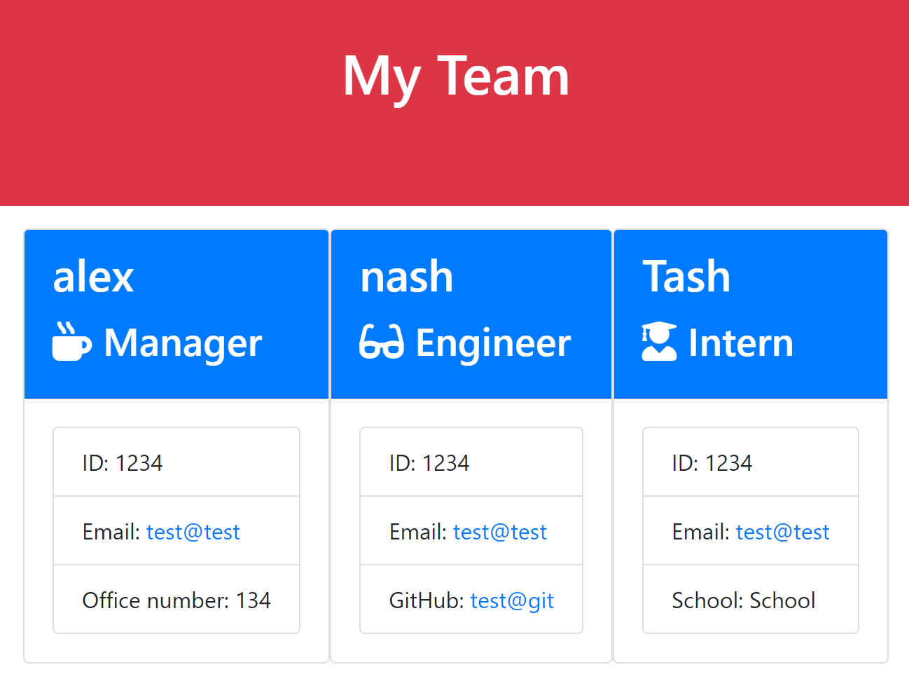This screenshot has width=909, height=688.
Task: Click the mug symbol in the first blue header
Action: [x=71, y=343]
